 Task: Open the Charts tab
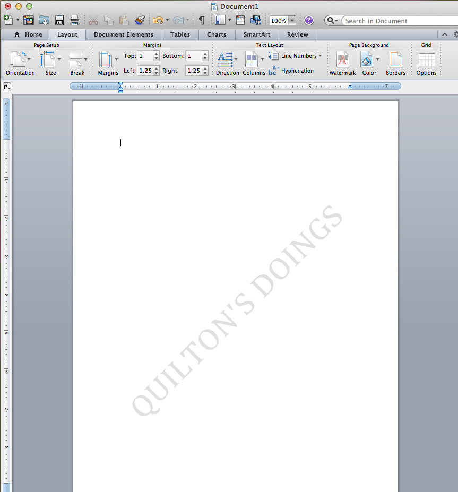coord(217,34)
